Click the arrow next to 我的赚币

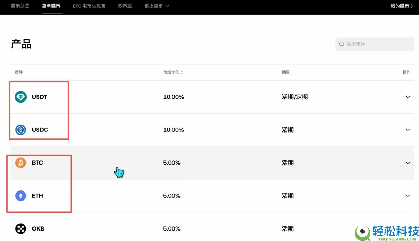point(412,6)
